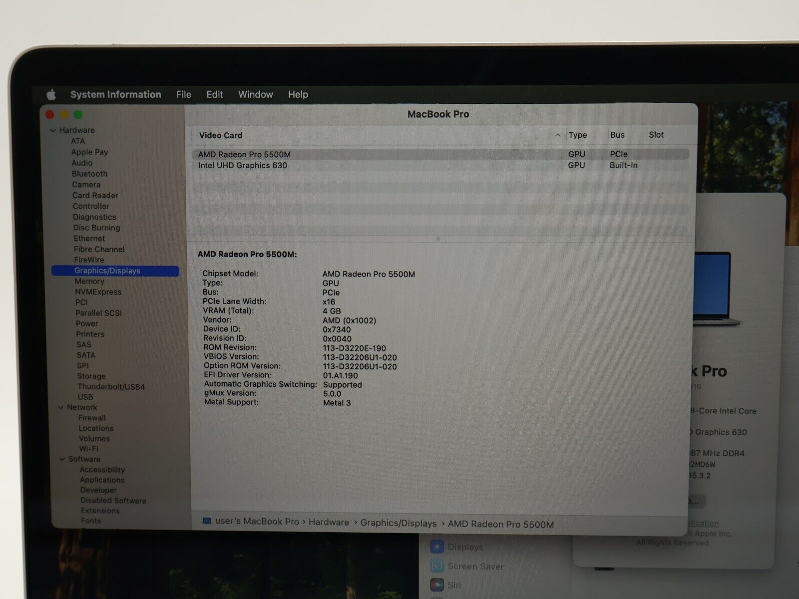Select ATA in the sidebar
This screenshot has width=799, height=599.
[78, 141]
